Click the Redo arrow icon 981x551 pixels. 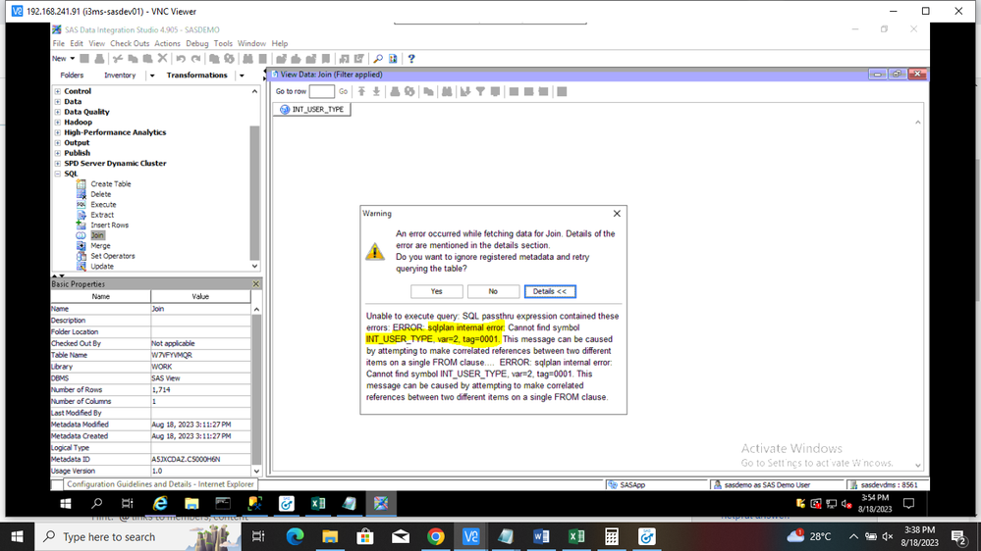click(x=195, y=59)
